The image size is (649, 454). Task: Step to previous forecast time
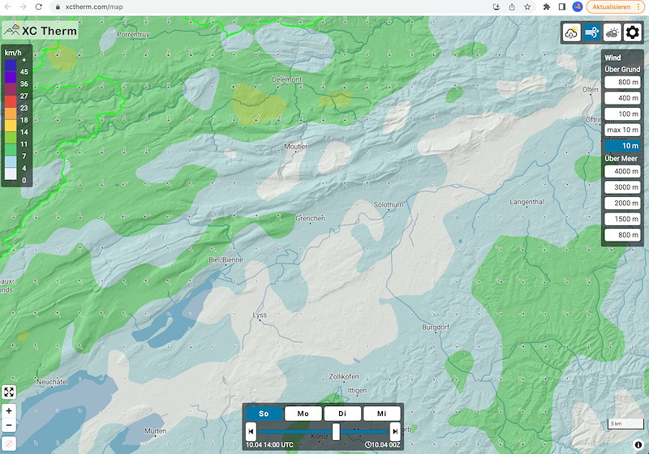click(x=251, y=431)
